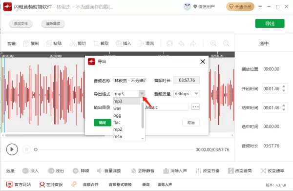This screenshot has width=293, height=191.
Task: Apply noise reduction (降噪) effect
Action: [x=81, y=171]
